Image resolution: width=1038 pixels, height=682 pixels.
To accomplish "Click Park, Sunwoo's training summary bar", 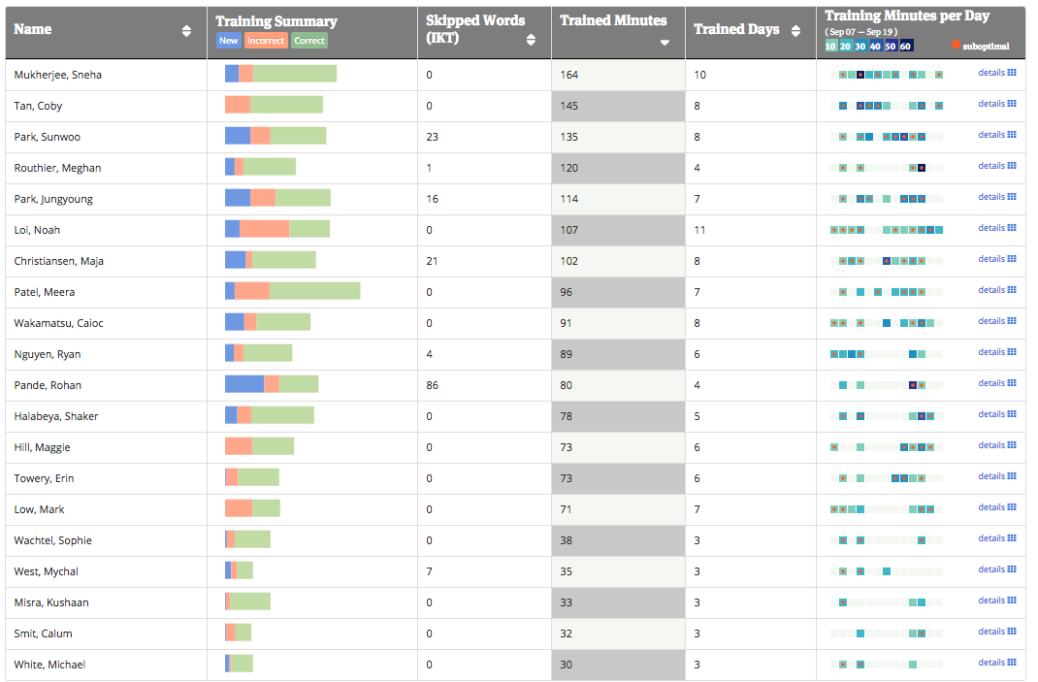I will click(x=276, y=136).
